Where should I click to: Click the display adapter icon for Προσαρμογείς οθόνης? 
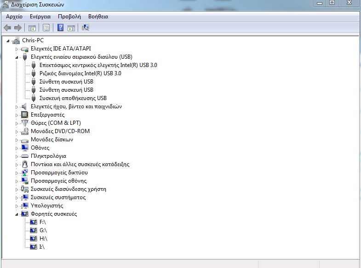click(x=25, y=181)
